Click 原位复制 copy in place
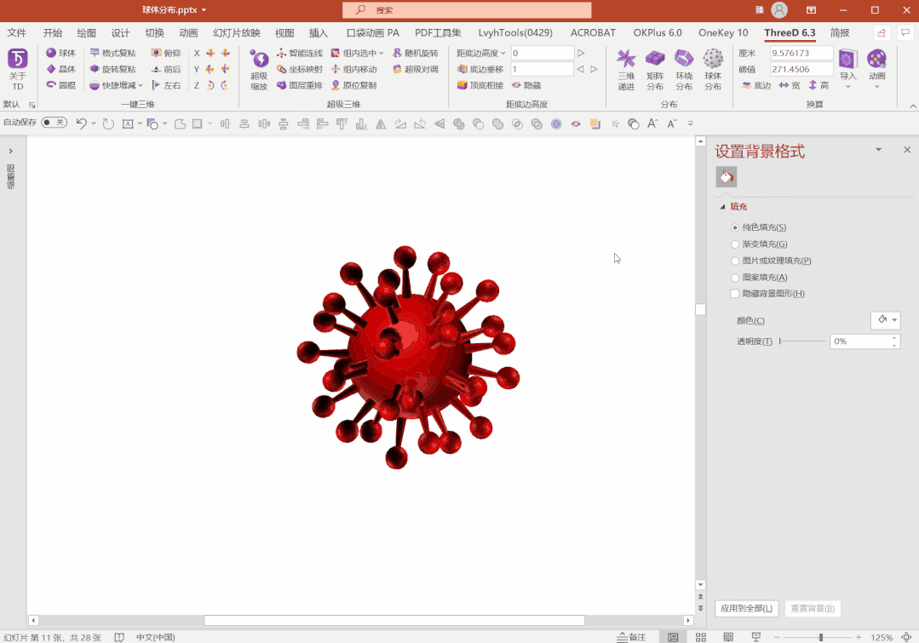This screenshot has width=919, height=643. [x=354, y=85]
